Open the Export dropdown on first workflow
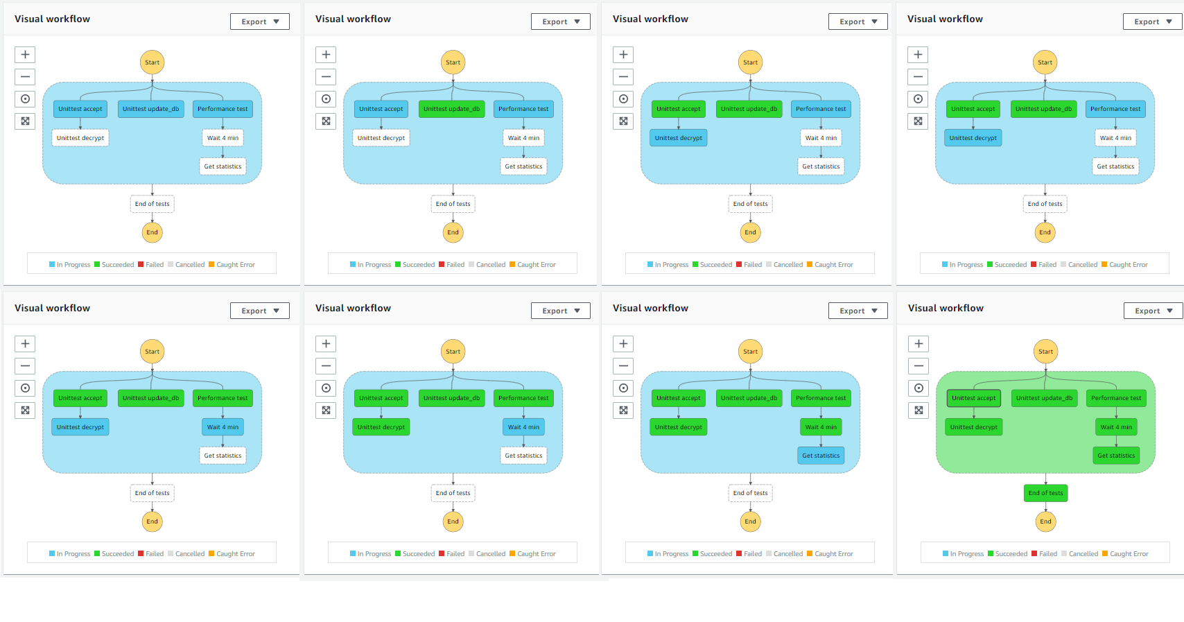The width and height of the screenshot is (1184, 622). [x=260, y=21]
